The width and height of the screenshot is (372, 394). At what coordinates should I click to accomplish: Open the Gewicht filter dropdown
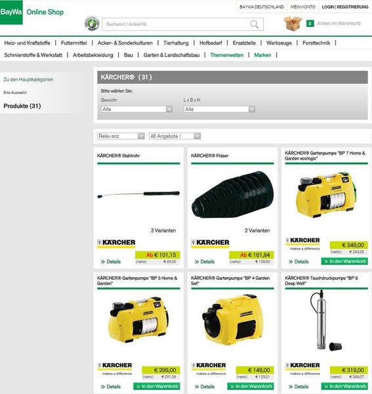(137, 109)
